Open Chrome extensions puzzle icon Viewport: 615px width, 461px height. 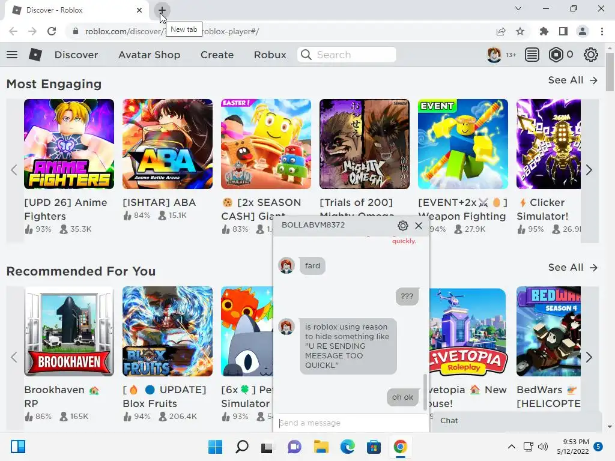tap(544, 31)
